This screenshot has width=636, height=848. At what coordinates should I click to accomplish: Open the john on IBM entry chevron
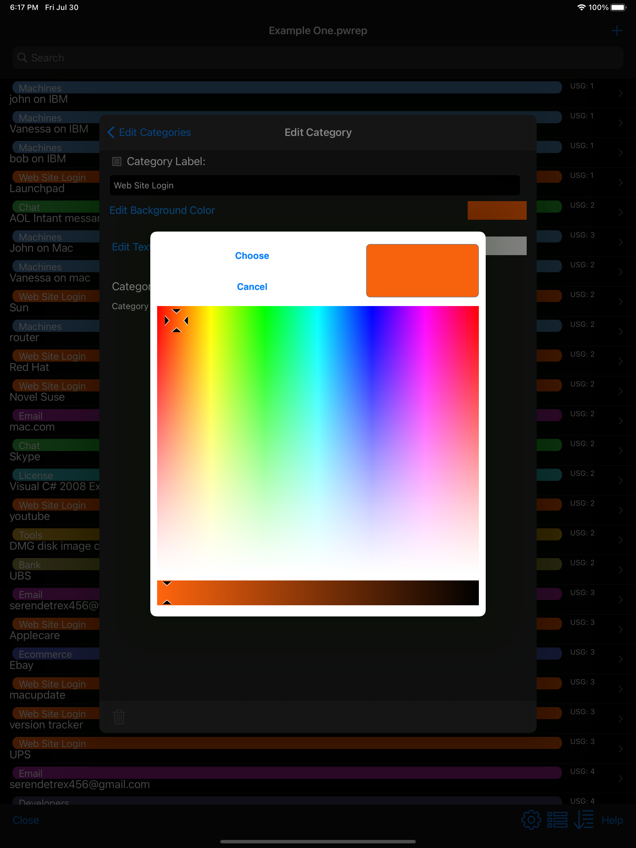pos(621,92)
